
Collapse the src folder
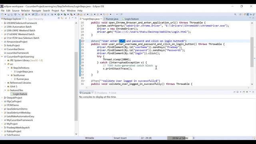click(5, 64)
